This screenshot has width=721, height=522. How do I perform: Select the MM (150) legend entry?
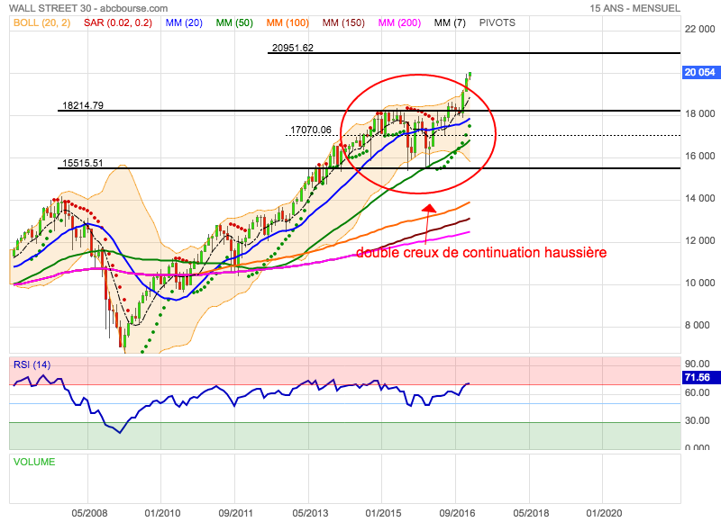[x=343, y=22]
